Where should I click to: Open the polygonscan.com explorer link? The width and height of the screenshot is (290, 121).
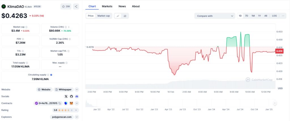coord(62,117)
